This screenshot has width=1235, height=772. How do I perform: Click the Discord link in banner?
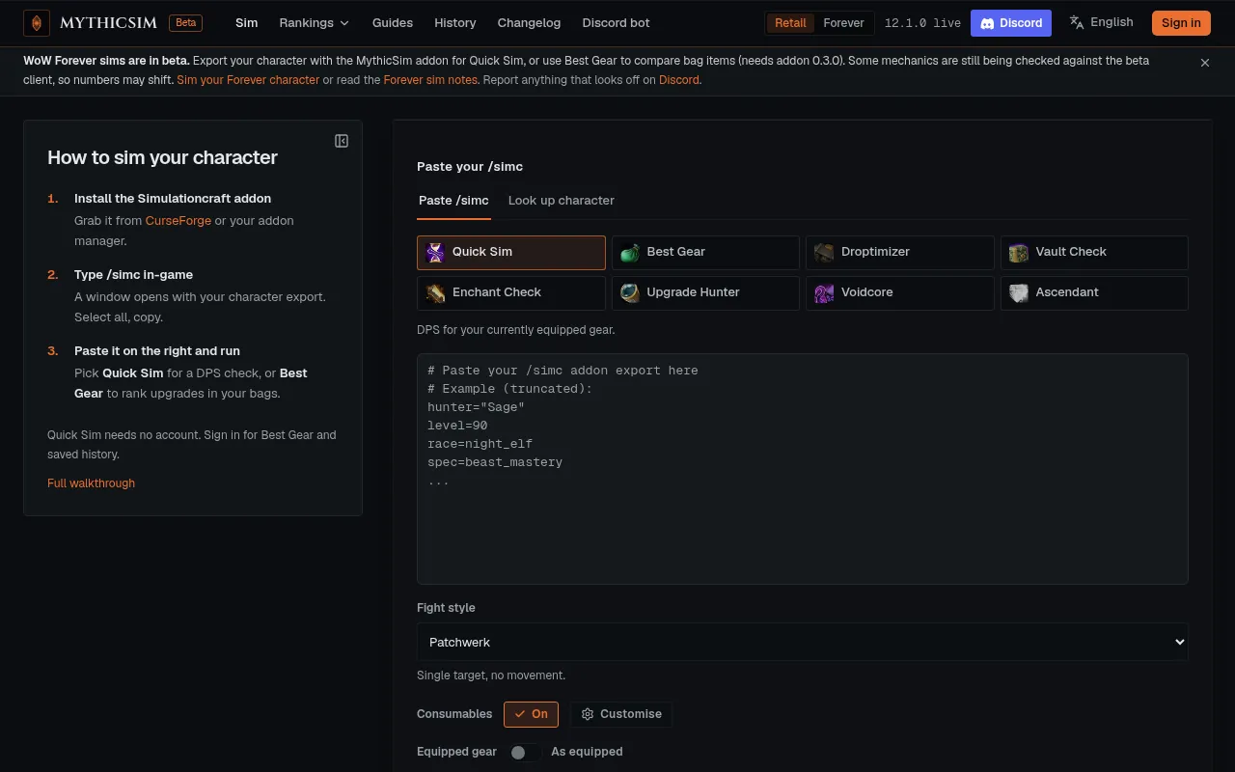click(x=679, y=80)
